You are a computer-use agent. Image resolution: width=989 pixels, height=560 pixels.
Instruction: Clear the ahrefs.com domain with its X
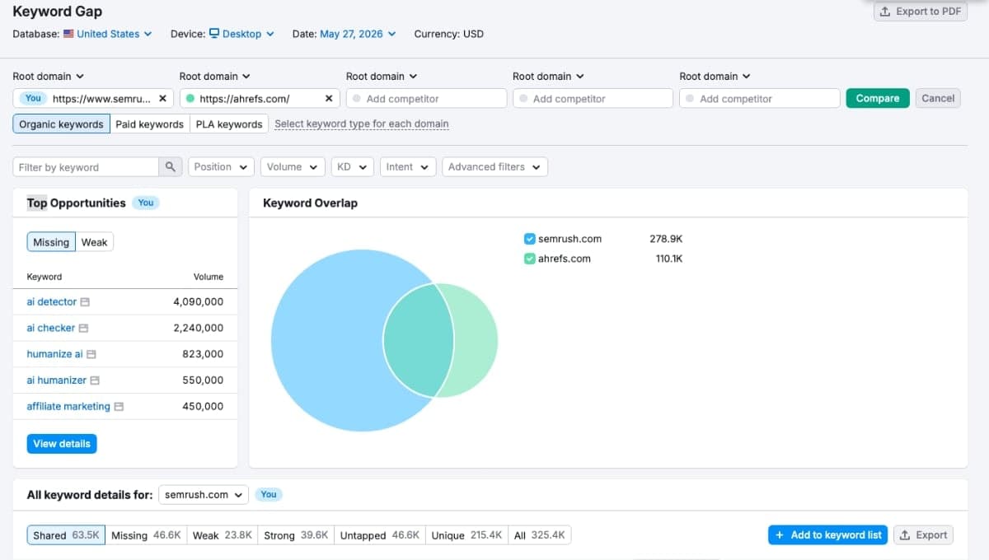[x=329, y=98]
